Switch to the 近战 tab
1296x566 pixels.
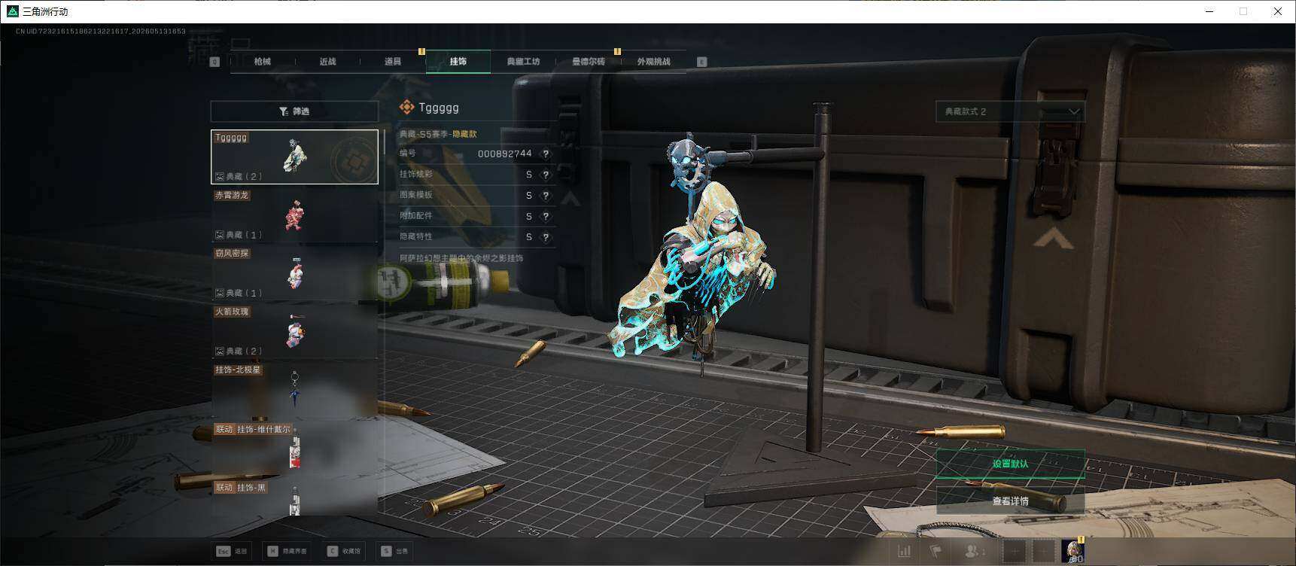coord(327,62)
